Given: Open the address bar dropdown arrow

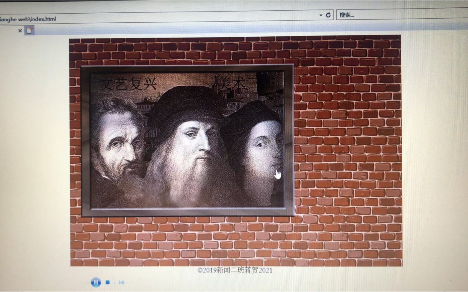Looking at the screenshot, I should point(321,15).
